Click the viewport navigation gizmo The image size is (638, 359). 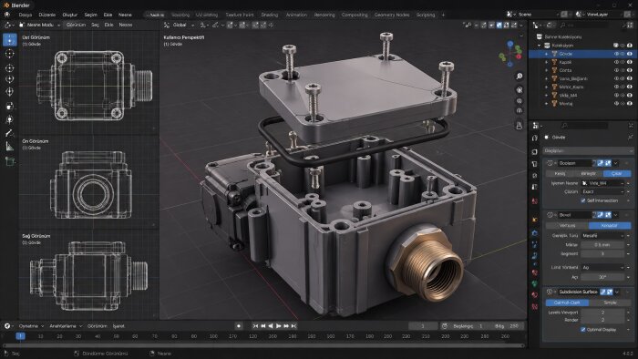click(x=510, y=54)
